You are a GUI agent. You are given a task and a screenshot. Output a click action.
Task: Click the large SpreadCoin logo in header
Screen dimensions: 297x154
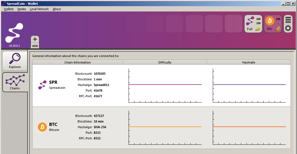coord(14,33)
